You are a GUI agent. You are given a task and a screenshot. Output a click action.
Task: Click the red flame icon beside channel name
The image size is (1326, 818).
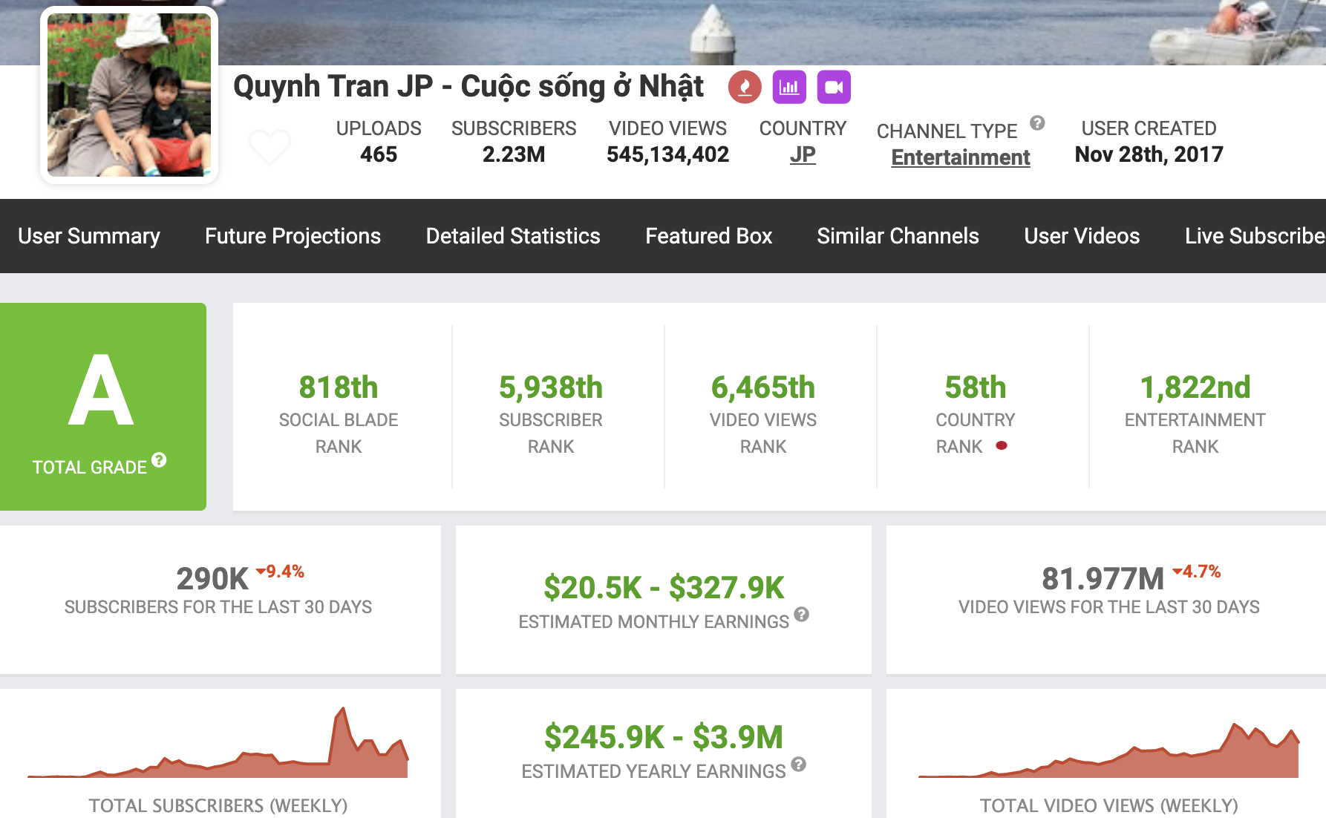[x=745, y=87]
